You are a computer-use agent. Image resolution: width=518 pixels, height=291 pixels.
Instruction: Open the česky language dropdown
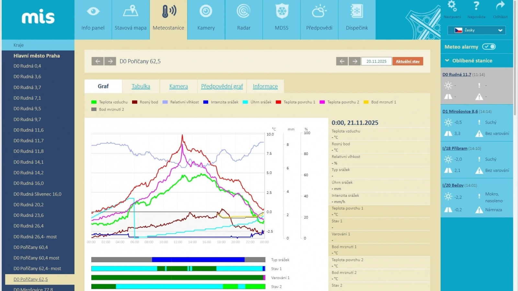(x=476, y=30)
